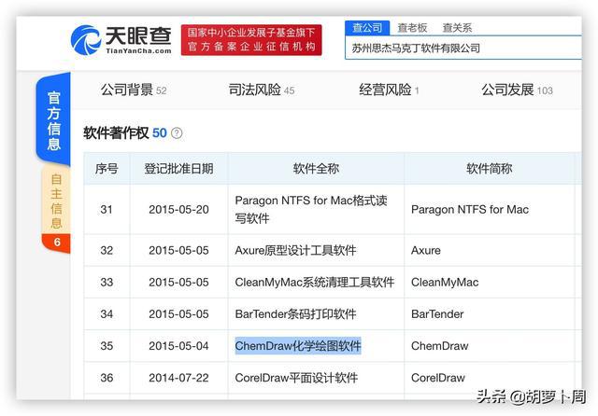Select the 查公司 search tab
Viewport: 598px width, 416px height.
367,28
